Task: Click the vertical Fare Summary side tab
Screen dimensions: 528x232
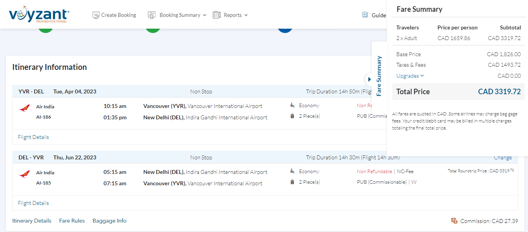Action: [379, 76]
